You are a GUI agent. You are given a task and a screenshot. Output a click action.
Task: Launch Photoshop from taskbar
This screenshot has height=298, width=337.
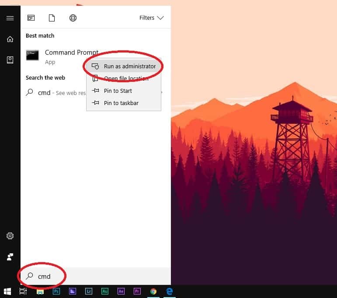tap(56, 291)
